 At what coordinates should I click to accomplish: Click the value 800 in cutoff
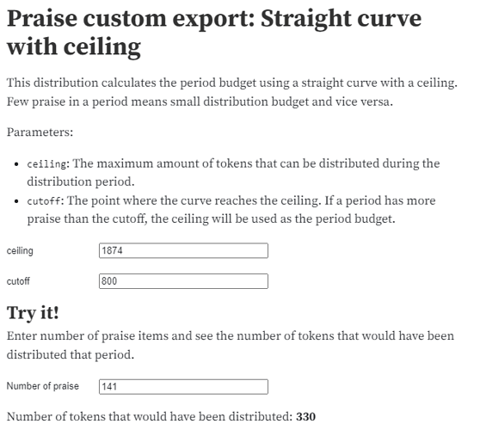pos(109,281)
